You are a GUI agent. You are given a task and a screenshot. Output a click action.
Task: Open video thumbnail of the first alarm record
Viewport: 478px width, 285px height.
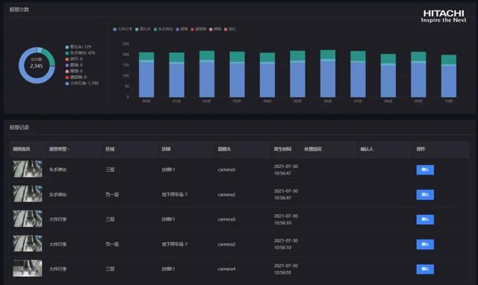[28, 169]
